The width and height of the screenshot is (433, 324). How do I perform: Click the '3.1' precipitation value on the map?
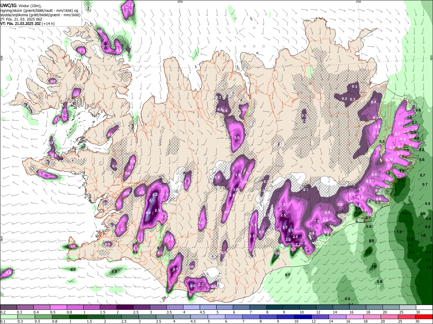[175, 269]
